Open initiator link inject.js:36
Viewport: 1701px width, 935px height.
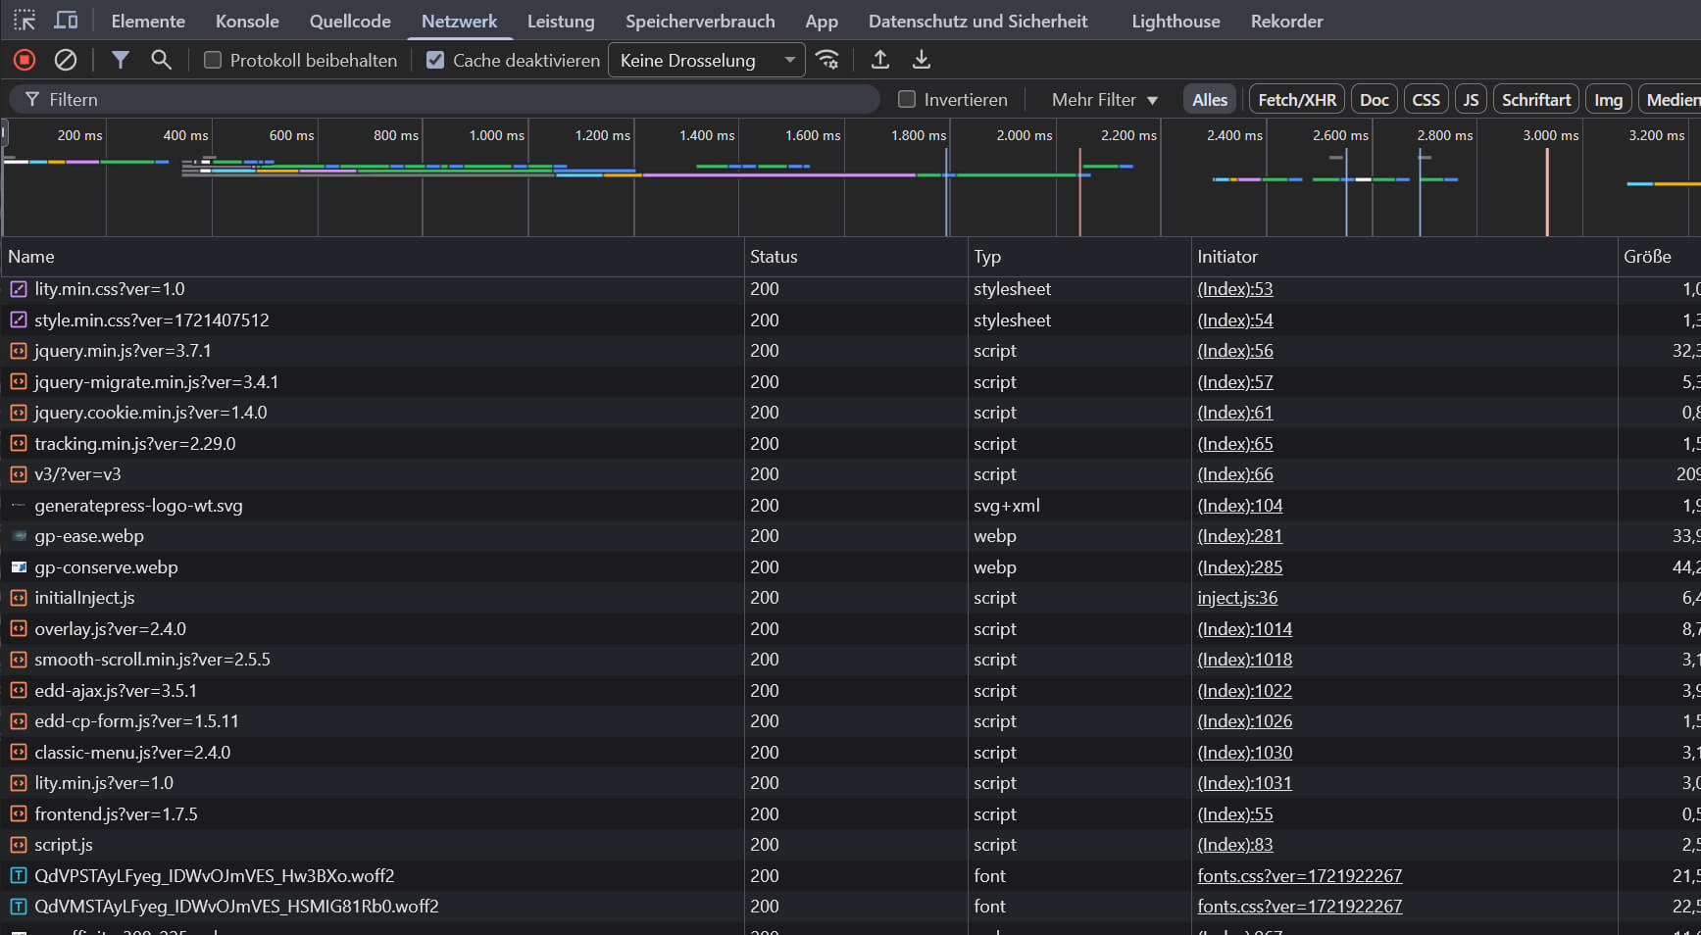tap(1237, 598)
